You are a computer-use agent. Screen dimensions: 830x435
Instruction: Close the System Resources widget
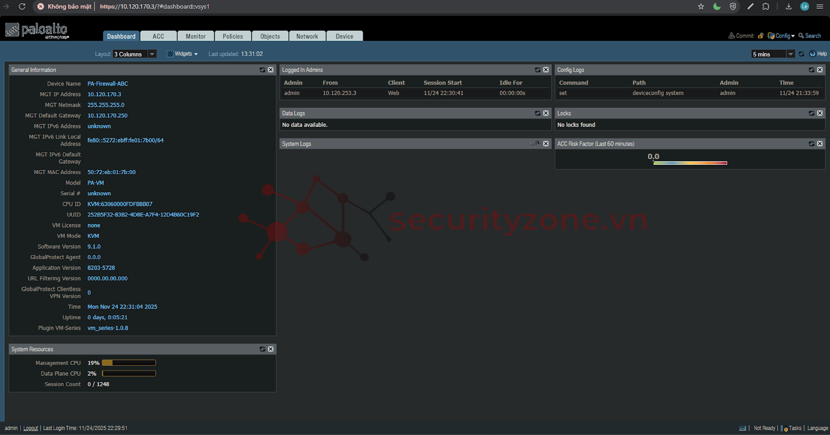point(271,349)
